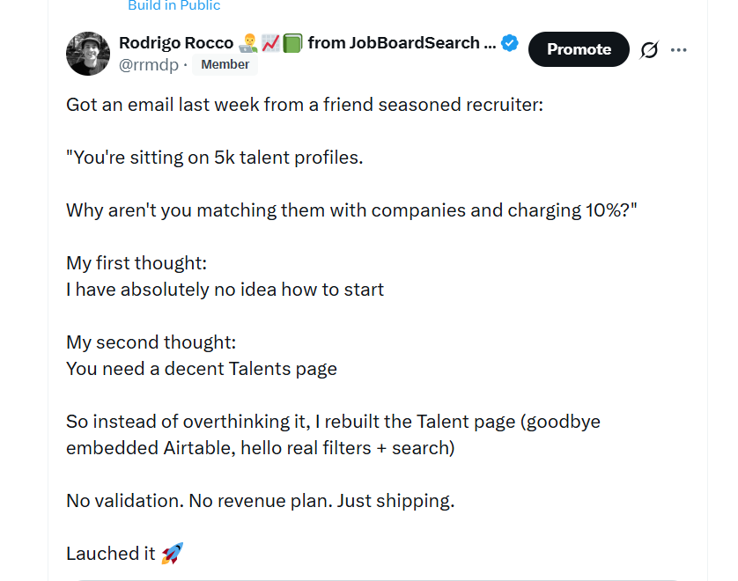The width and height of the screenshot is (738, 581).
Task: Click the "Rodrigo Rocco" display name
Action: click(x=176, y=43)
